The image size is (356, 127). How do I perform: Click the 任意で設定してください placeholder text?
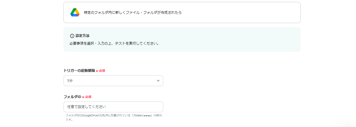point(87,107)
